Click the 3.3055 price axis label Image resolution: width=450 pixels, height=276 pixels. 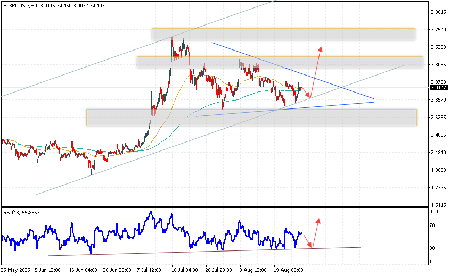click(438, 65)
